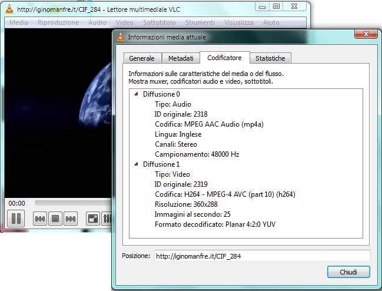This screenshot has height=291, width=382.
Task: Switch to the Metadati tab
Action: click(x=181, y=58)
